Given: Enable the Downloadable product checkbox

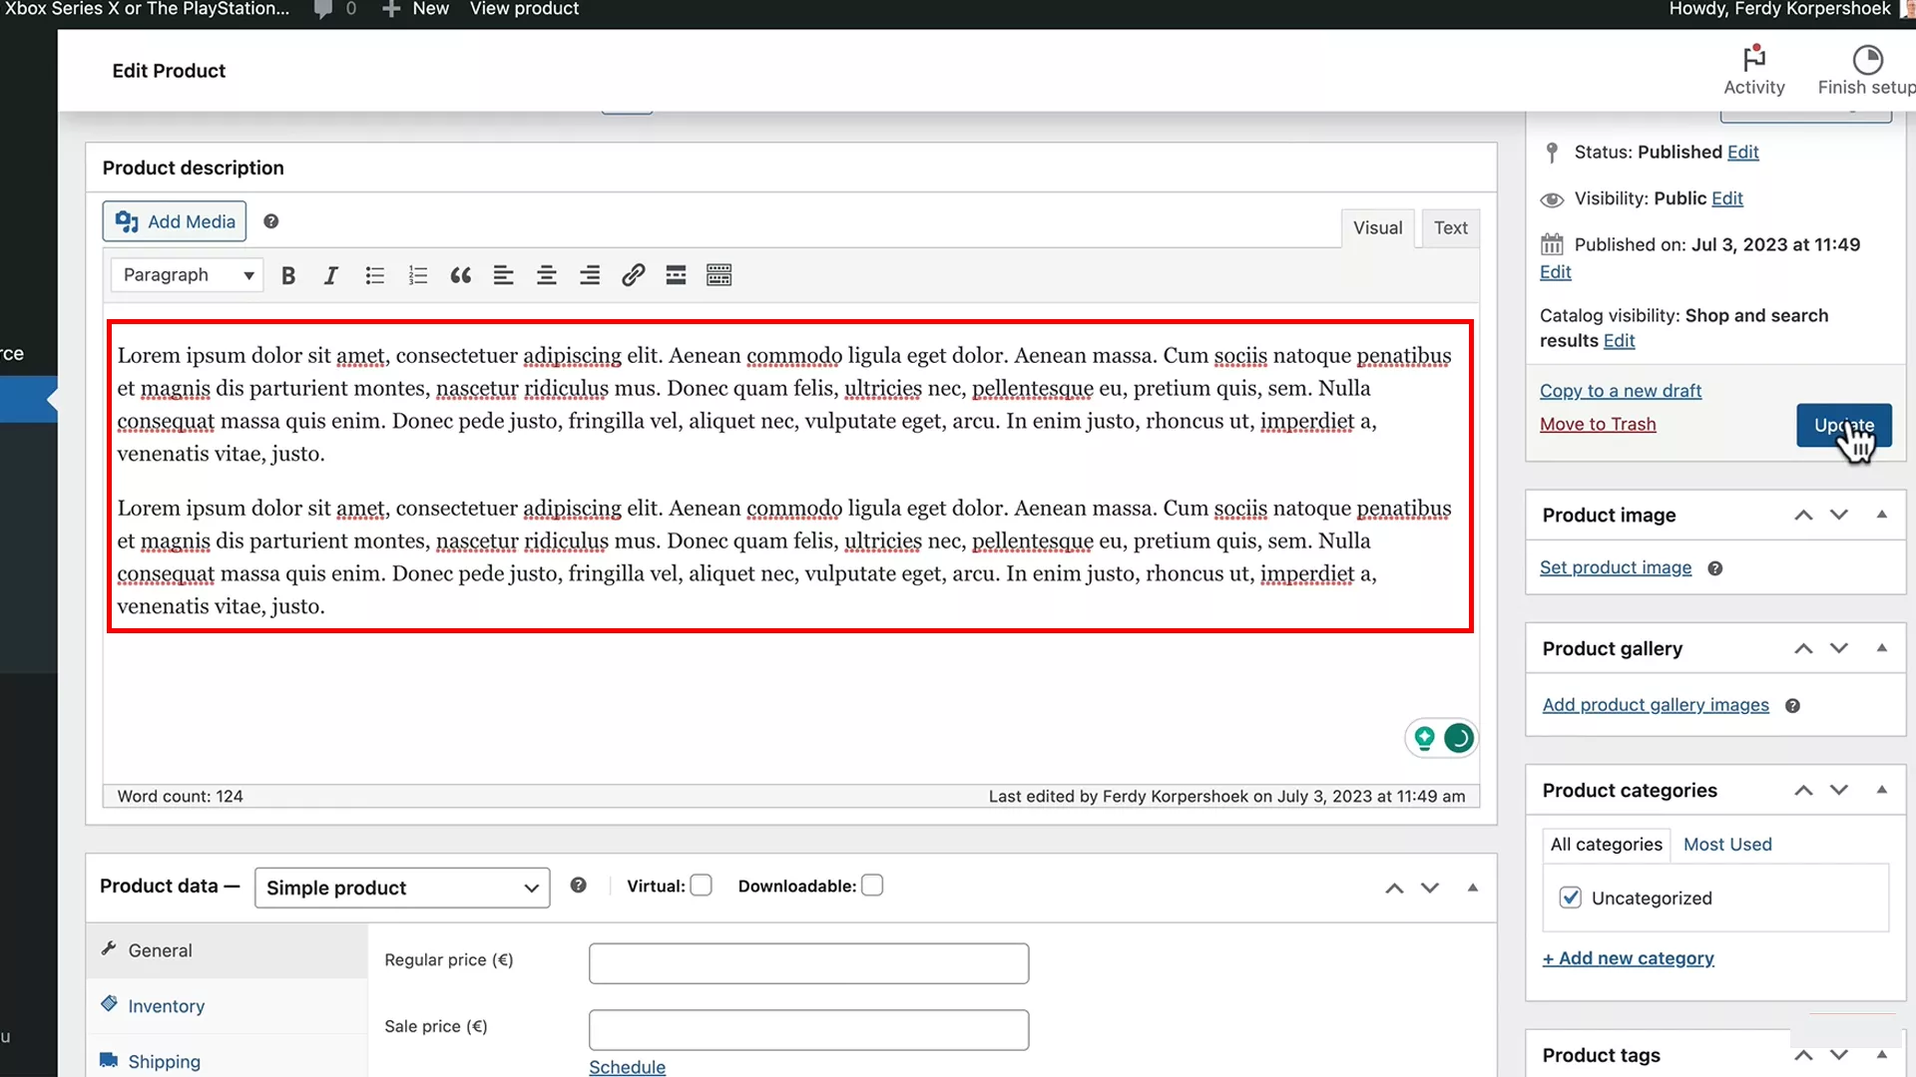Looking at the screenshot, I should pyautogui.click(x=872, y=885).
